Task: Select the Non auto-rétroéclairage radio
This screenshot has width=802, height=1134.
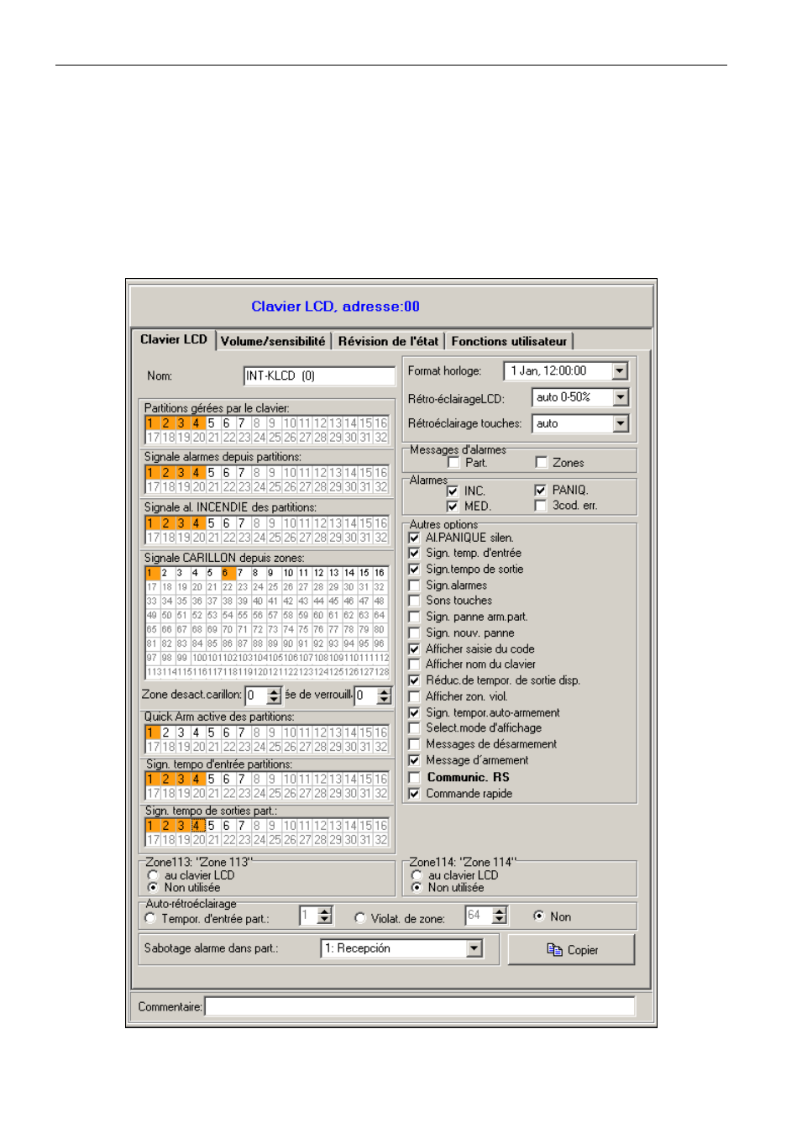Action: (538, 916)
